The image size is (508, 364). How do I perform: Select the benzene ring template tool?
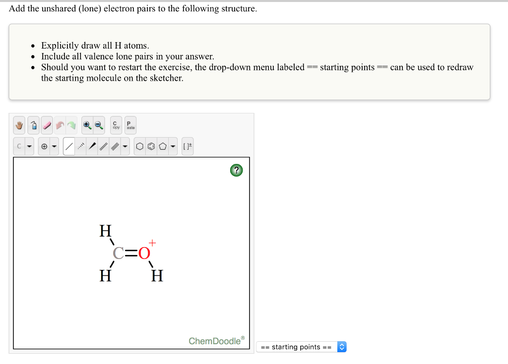[152, 146]
